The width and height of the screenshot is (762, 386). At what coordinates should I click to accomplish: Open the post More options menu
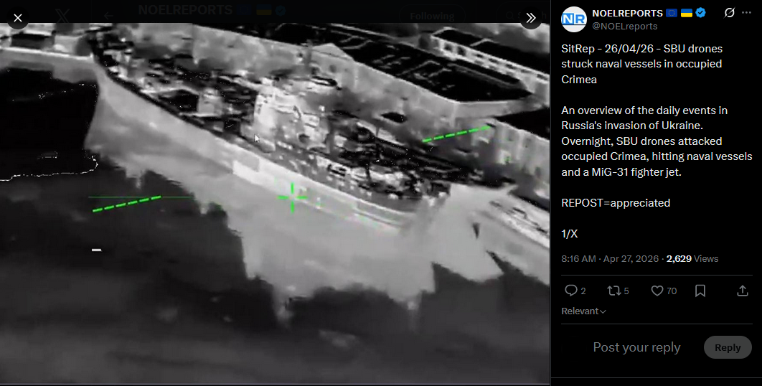(x=747, y=13)
